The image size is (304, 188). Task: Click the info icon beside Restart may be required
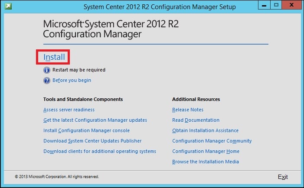coord(47,70)
